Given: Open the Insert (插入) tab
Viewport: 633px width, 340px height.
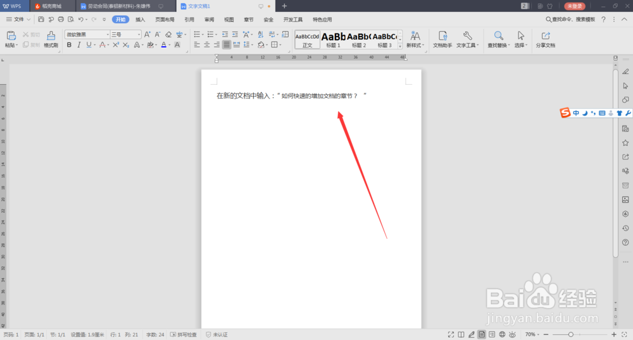Looking at the screenshot, I should click(140, 20).
